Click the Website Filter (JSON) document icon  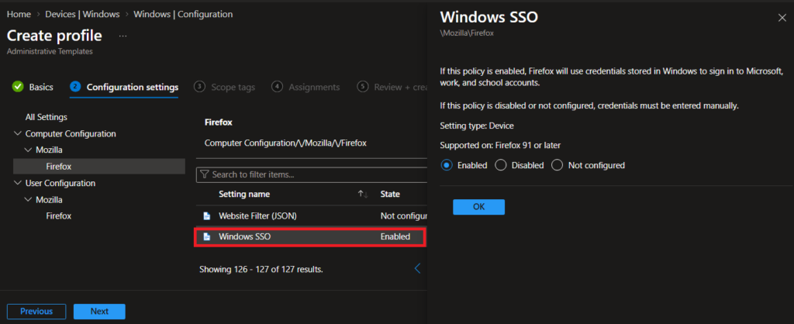(206, 215)
